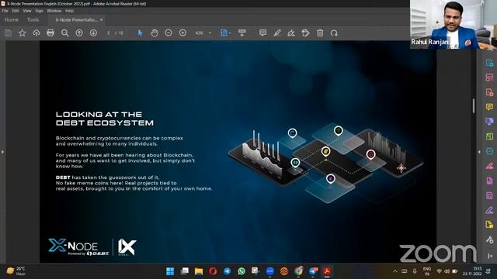This screenshot has width=497, height=279.
Task: Click the ENG IN language indicator
Action: 427,271
